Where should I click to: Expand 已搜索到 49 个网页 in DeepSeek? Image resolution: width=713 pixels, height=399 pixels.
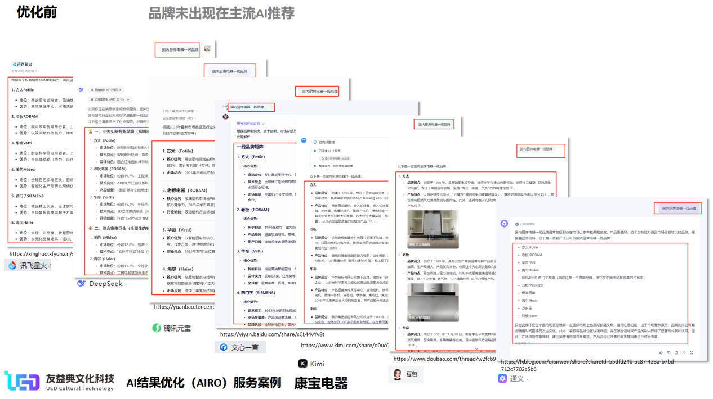pyautogui.click(x=107, y=90)
